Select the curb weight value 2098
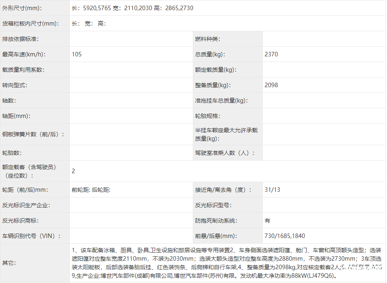The height and width of the screenshot is (283, 387). coord(271,85)
